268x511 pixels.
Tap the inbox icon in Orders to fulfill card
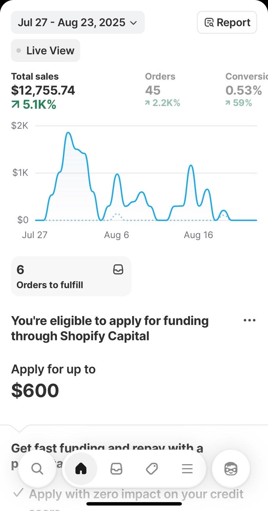pyautogui.click(x=118, y=270)
